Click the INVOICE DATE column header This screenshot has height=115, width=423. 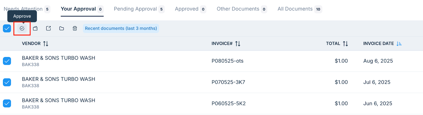[379, 44]
